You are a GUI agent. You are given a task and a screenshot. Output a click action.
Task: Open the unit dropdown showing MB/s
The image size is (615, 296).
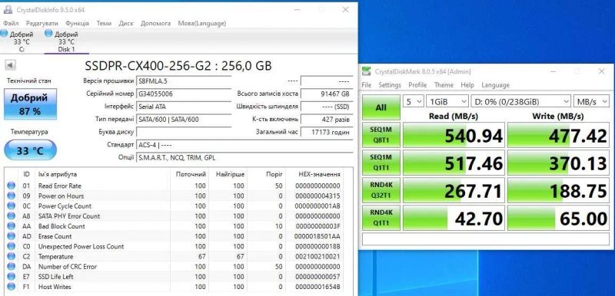point(592,102)
